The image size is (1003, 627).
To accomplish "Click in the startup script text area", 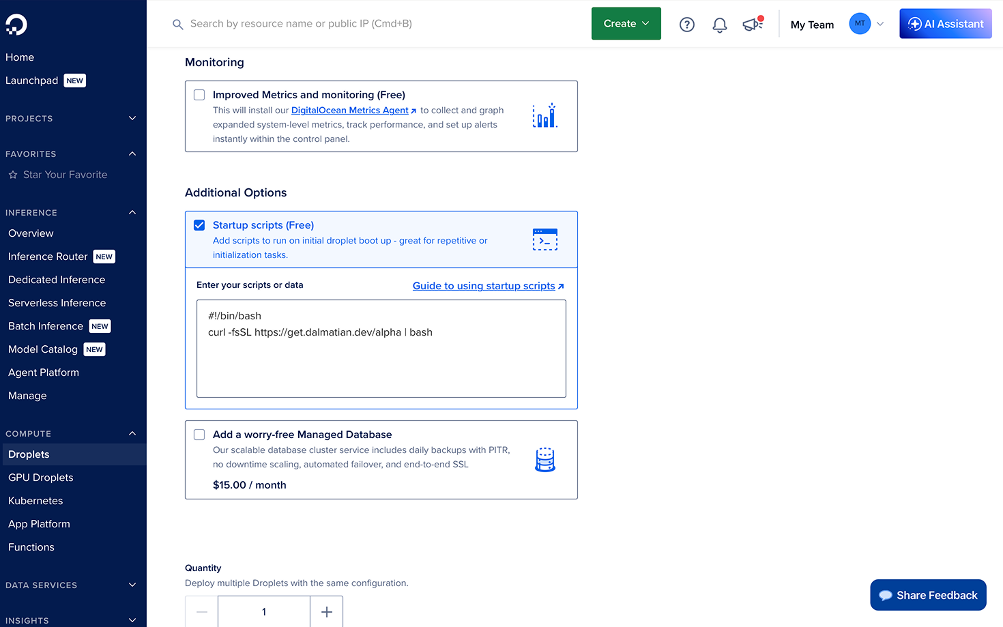I will 381,349.
